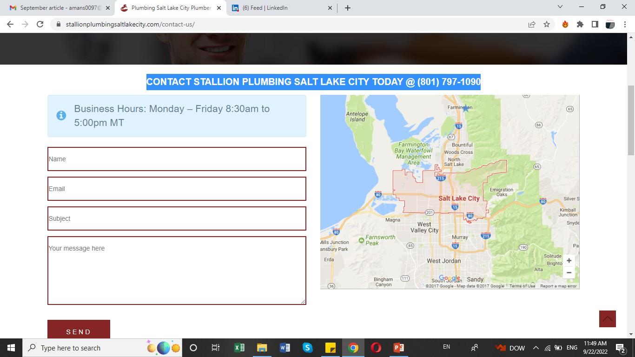Open the Chrome profile avatar

click(x=610, y=24)
